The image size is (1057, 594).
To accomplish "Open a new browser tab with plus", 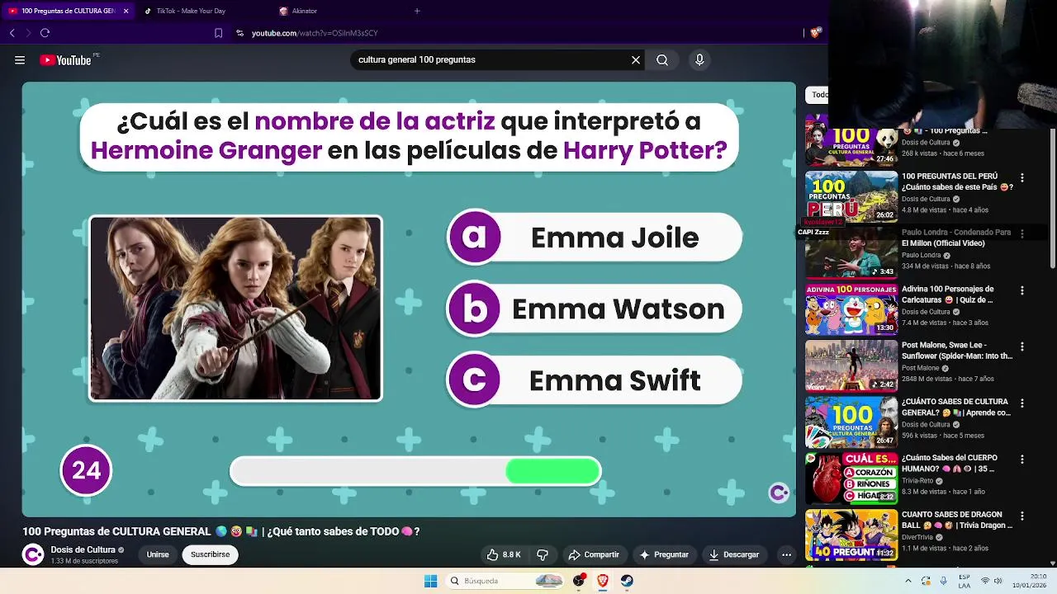I will [417, 11].
